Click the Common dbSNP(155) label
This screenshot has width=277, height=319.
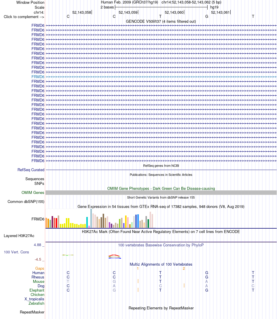click(x=26, y=201)
